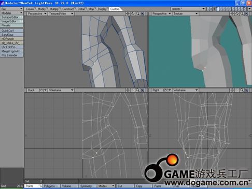The image size is (252, 189).
Task: Click pan icon of top-left Textured Wire viewport
Action: 128,13
